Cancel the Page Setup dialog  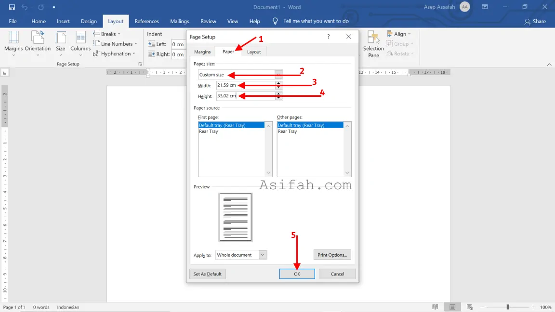[337, 274]
